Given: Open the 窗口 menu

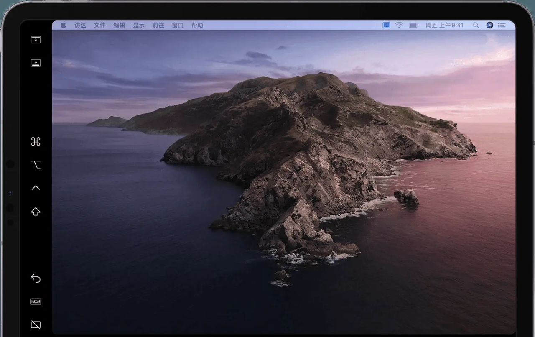Looking at the screenshot, I should [x=178, y=25].
